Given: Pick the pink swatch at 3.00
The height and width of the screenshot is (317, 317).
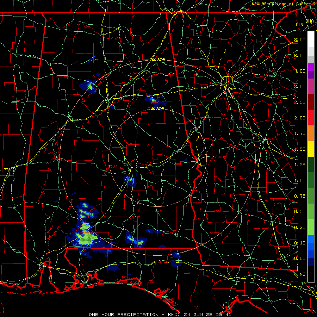Looking at the screenshot, I should pyautogui.click(x=311, y=87).
